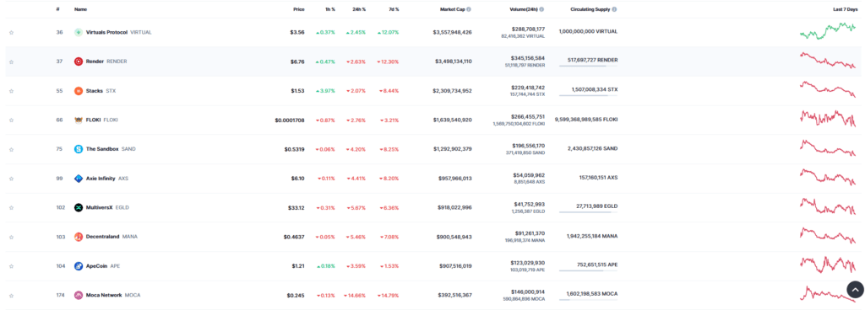Image resolution: width=865 pixels, height=310 pixels.
Task: Toggle watchlist star for Moca Network
Action: (11, 295)
